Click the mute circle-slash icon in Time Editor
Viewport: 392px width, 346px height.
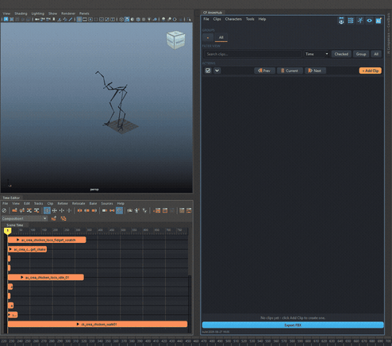(4, 210)
